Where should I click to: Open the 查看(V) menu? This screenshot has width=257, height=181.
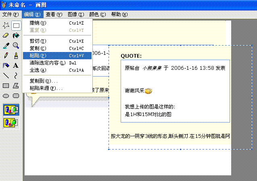pyautogui.click(x=54, y=15)
